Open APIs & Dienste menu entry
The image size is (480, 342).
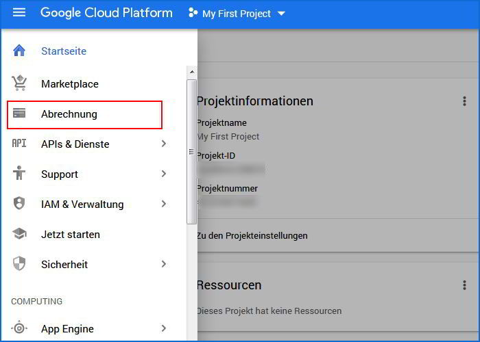(x=75, y=144)
